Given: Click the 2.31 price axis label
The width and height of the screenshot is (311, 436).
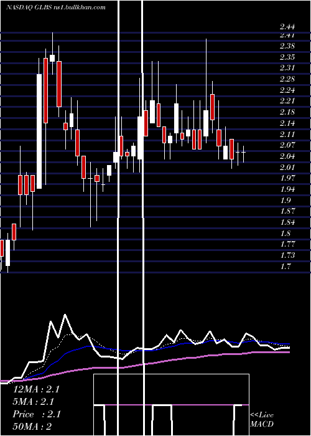Looking at the screenshot, I should 287,68.
